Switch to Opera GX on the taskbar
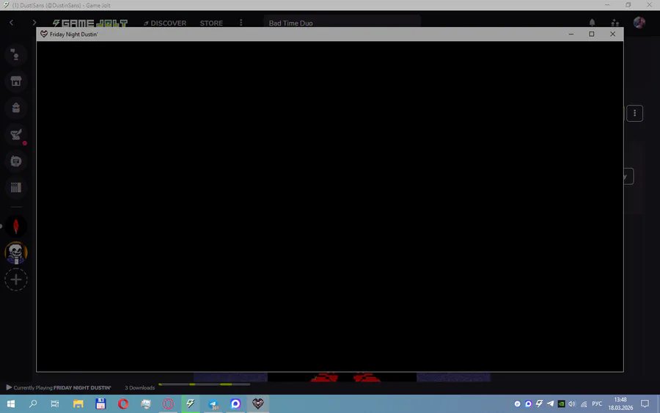The image size is (660, 413). pos(168,404)
